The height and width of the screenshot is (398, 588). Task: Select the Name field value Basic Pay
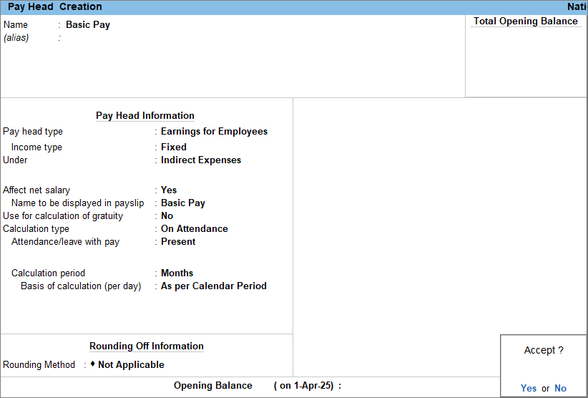click(88, 24)
